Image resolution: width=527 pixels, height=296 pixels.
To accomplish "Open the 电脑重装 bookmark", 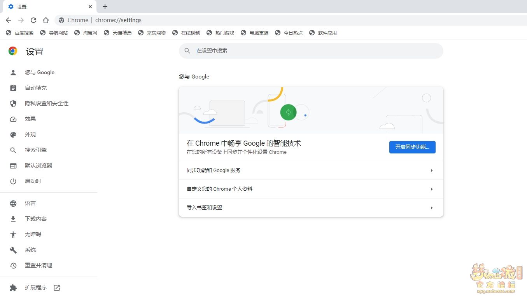I will click(x=255, y=33).
